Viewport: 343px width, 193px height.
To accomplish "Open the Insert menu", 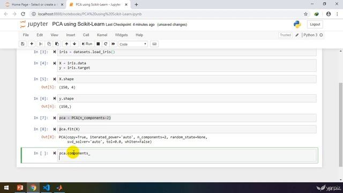I will tap(71, 35).
